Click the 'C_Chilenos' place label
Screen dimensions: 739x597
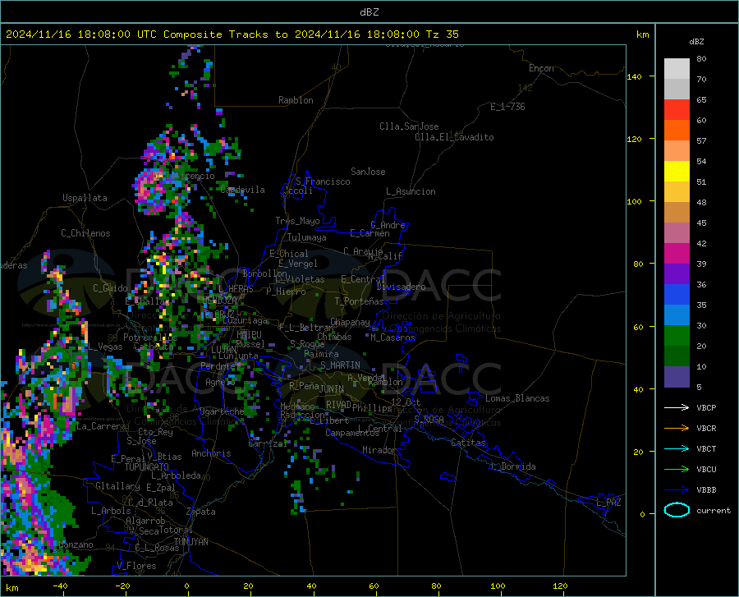pyautogui.click(x=85, y=233)
